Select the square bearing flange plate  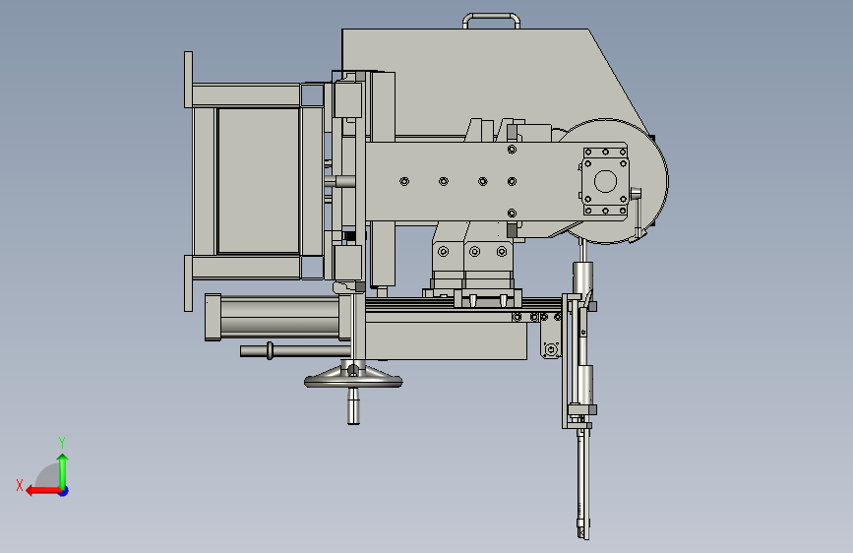pos(605,181)
